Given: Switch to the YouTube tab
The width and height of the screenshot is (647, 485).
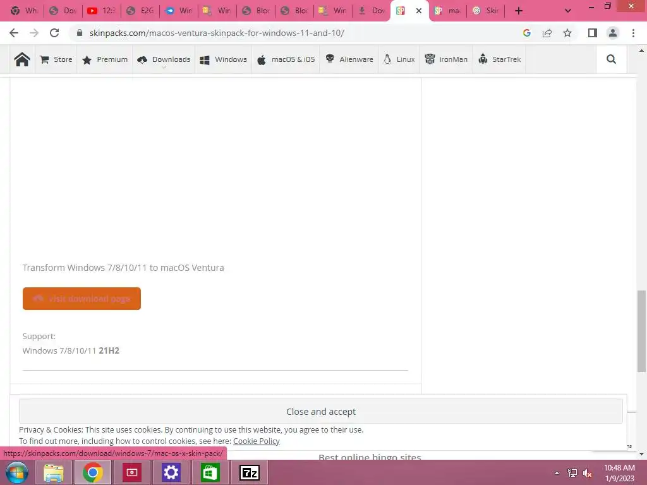Looking at the screenshot, I should click(101, 11).
